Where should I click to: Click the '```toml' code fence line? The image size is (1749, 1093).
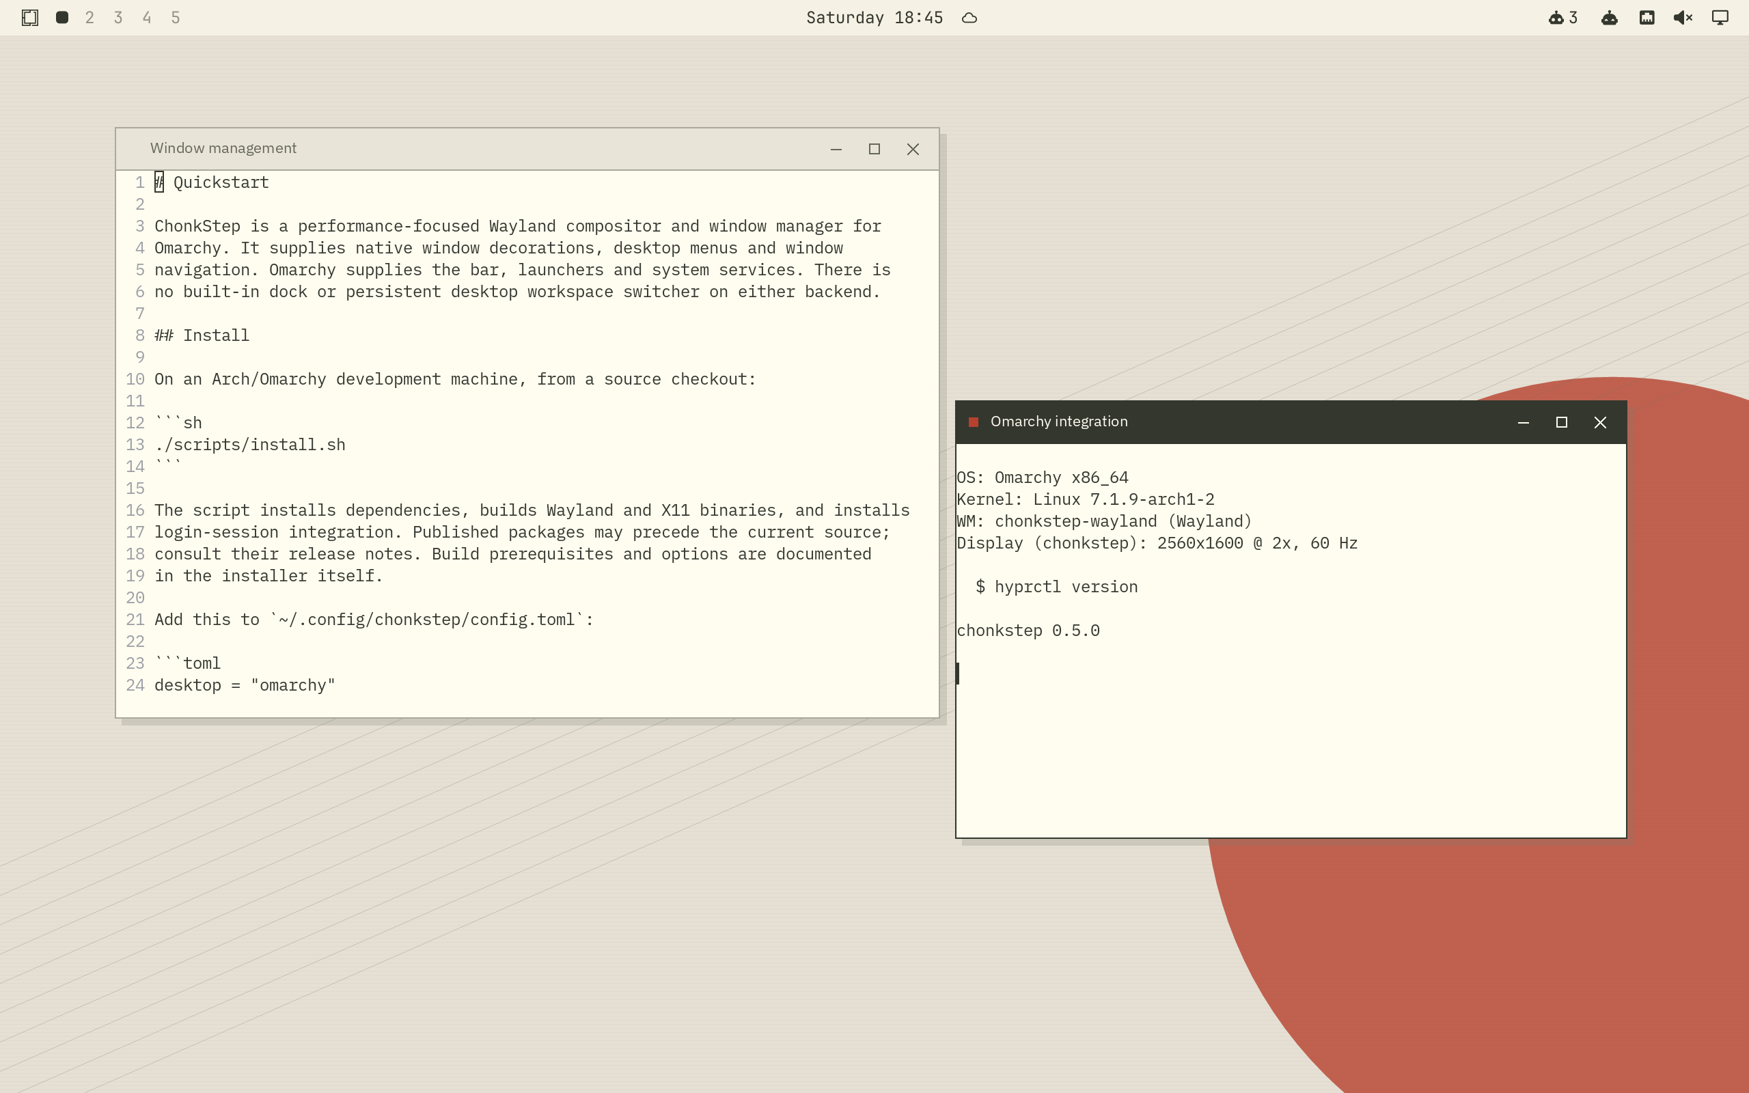[188, 663]
